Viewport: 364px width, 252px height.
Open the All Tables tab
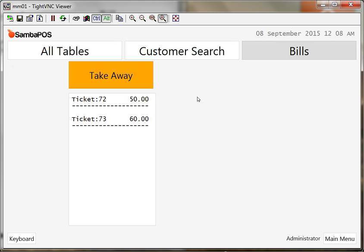coord(65,50)
